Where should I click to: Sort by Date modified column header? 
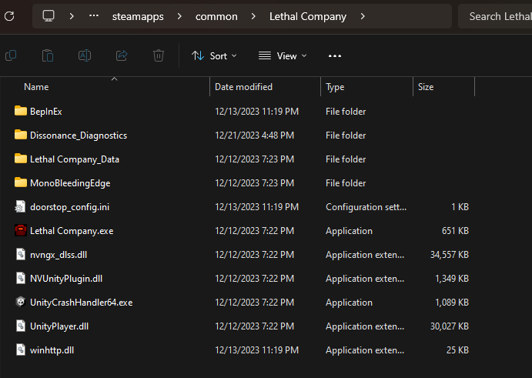243,87
